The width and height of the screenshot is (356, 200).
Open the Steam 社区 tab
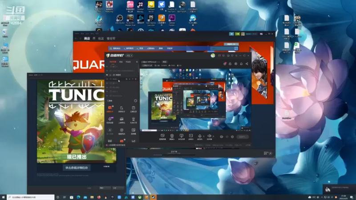[101, 39]
